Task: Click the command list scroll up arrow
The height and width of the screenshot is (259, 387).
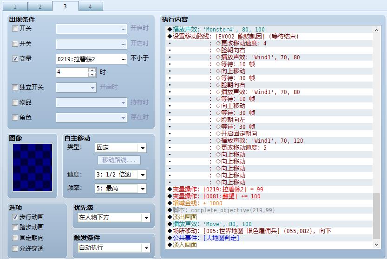Action: 376,30
